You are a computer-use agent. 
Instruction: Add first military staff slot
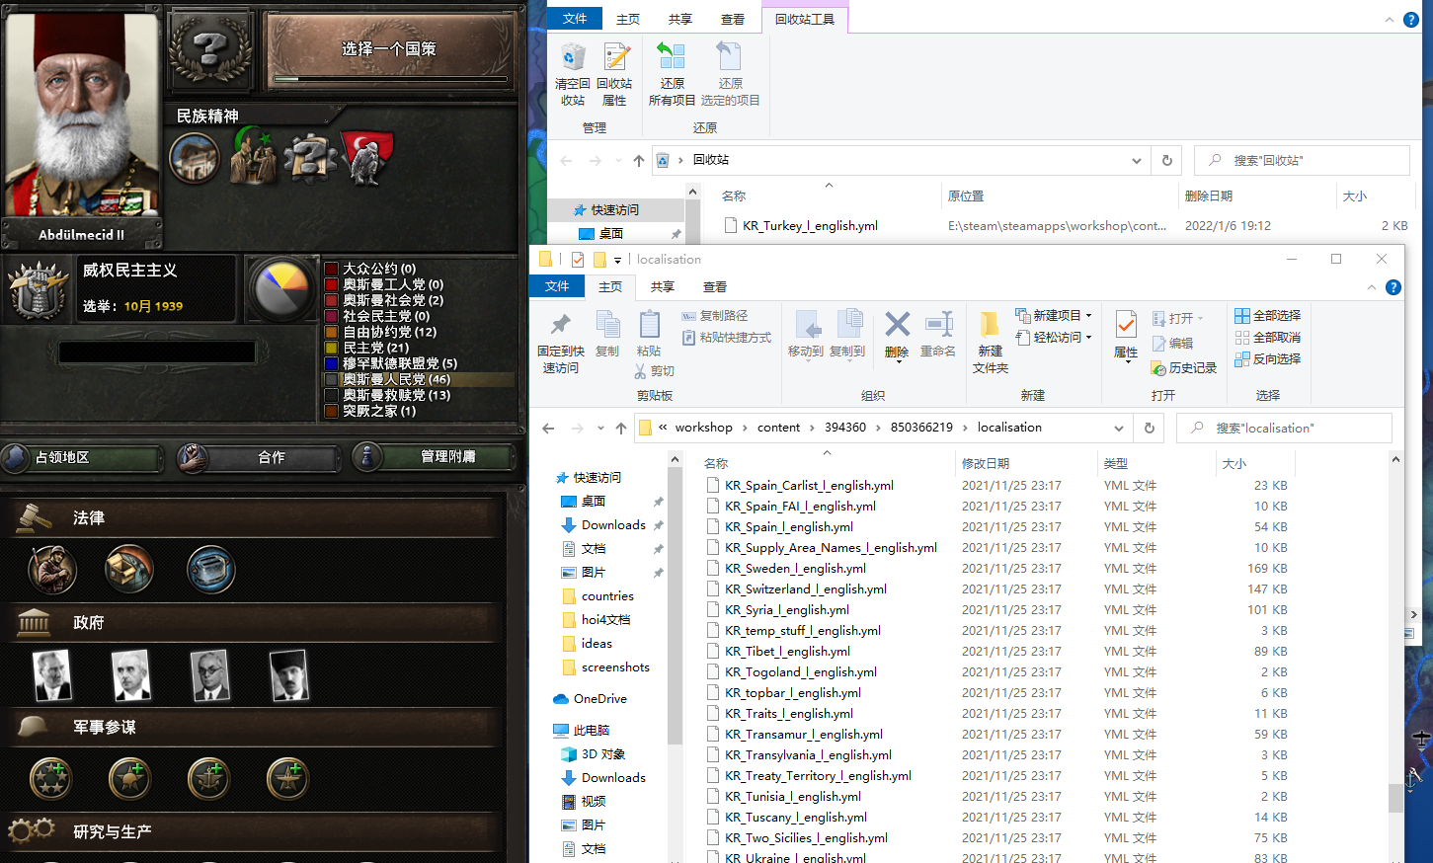51,779
